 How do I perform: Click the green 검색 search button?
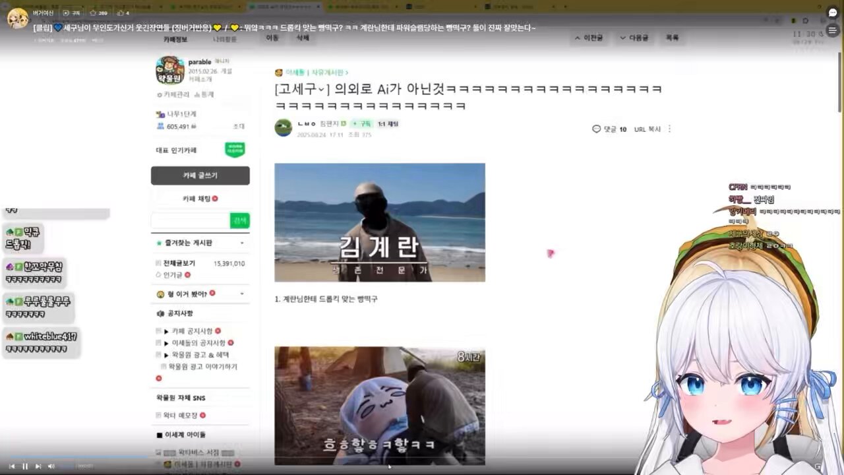240,221
